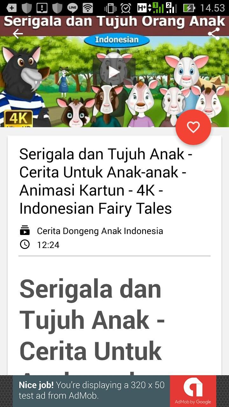Viewport: 229px width, 407px height.
Task: Tap the playlist channel icon
Action: pyautogui.click(x=24, y=231)
